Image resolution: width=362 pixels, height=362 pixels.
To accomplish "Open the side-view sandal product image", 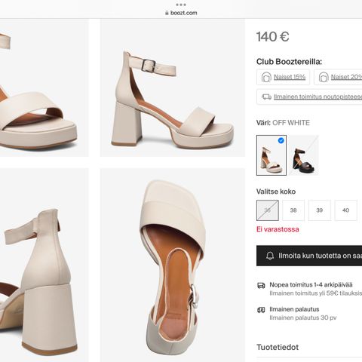I will pyautogui.click(x=173, y=88).
